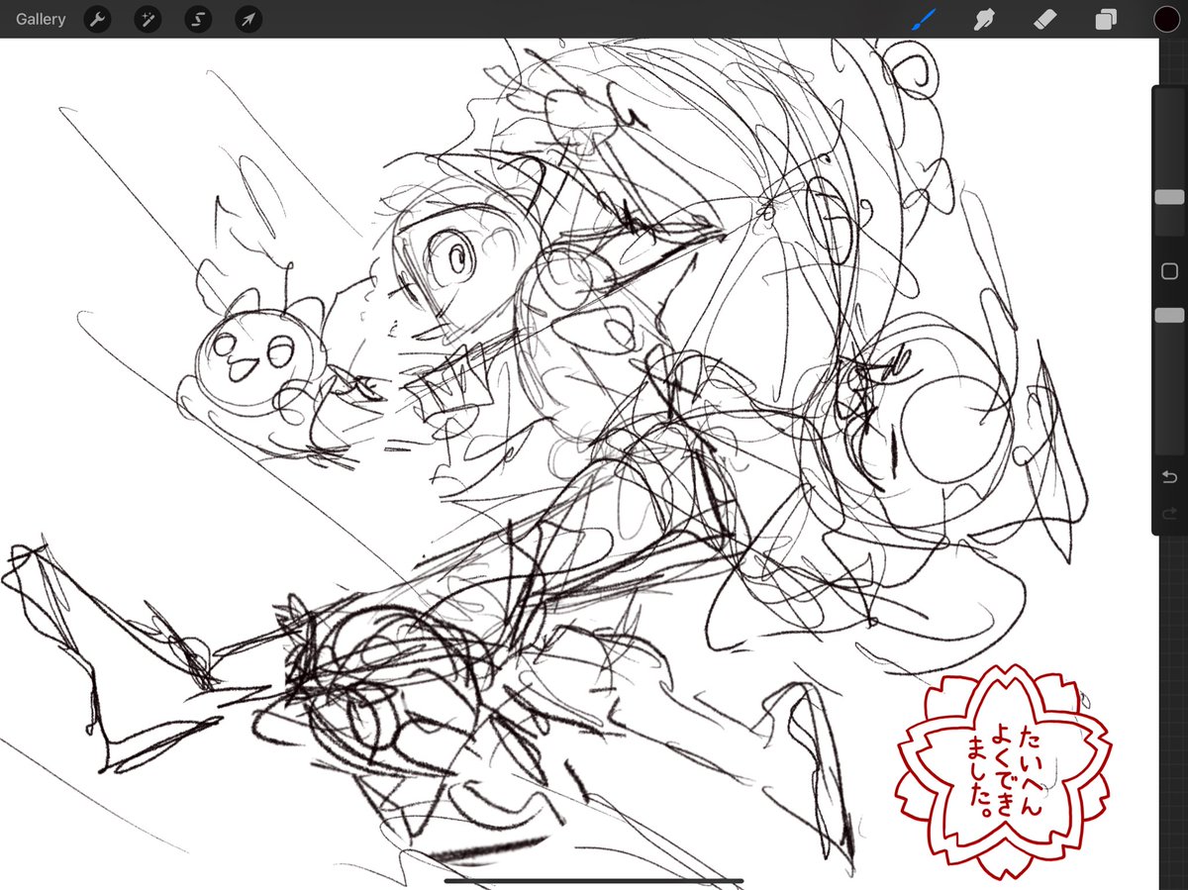This screenshot has height=890, width=1188.
Task: Return to the Gallery
Action: [41, 19]
